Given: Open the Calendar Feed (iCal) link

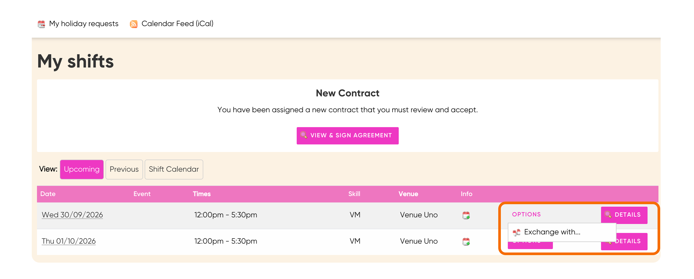Looking at the screenshot, I should click(x=177, y=24).
